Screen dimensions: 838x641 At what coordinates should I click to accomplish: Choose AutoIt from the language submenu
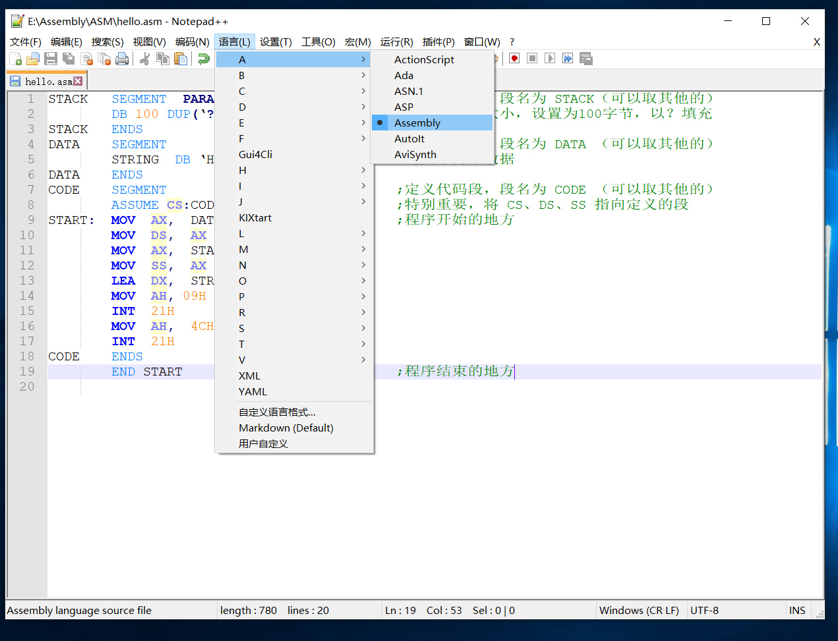tap(433, 138)
